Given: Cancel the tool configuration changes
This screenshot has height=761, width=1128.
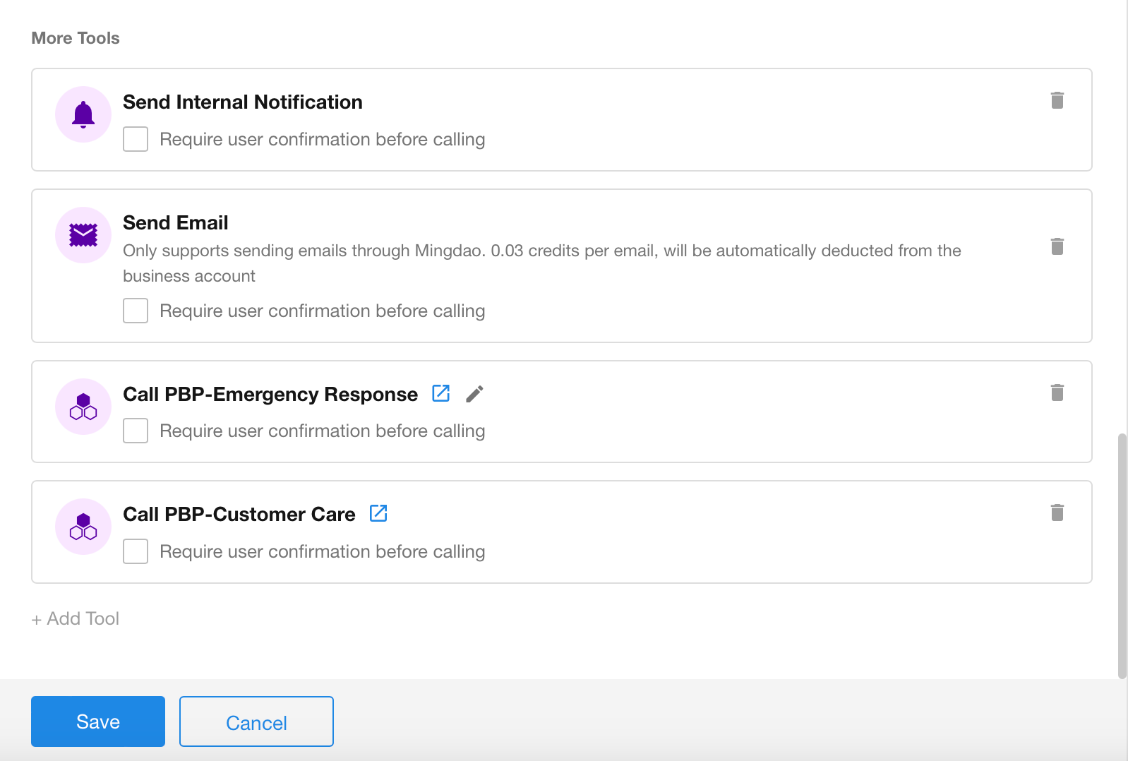Looking at the screenshot, I should tap(256, 722).
